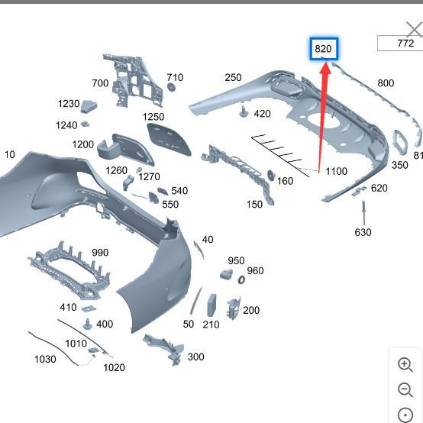Click part label 420 clip
This screenshot has width=423, height=423.
click(x=262, y=114)
